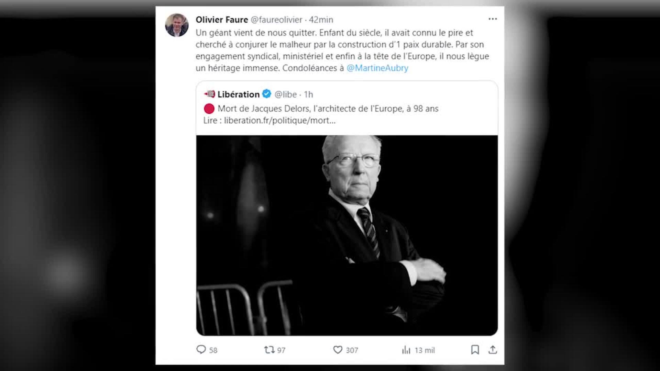This screenshot has width=660, height=371.
Task: Open the view analytics bar chart icon
Action: (x=406, y=350)
